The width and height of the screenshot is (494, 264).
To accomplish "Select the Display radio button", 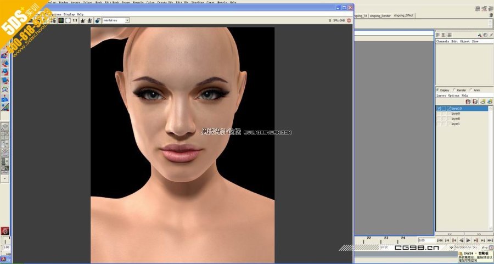I will [437, 90].
